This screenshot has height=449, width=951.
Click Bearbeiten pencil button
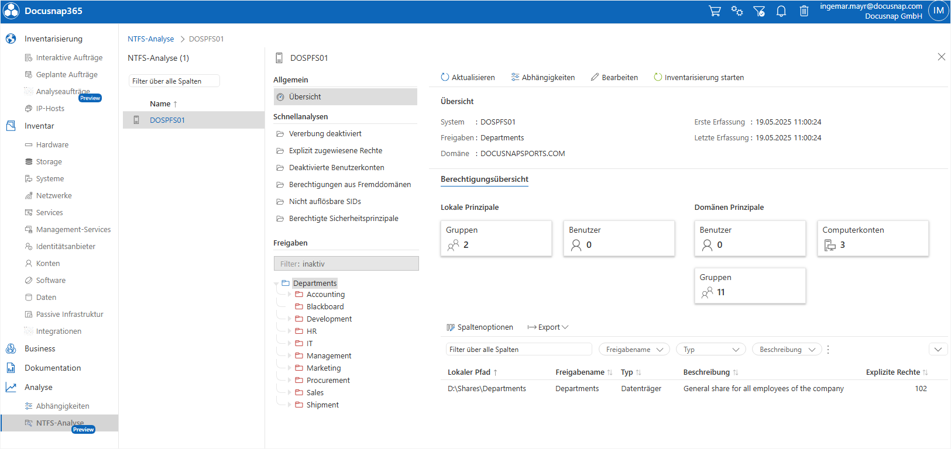click(614, 77)
